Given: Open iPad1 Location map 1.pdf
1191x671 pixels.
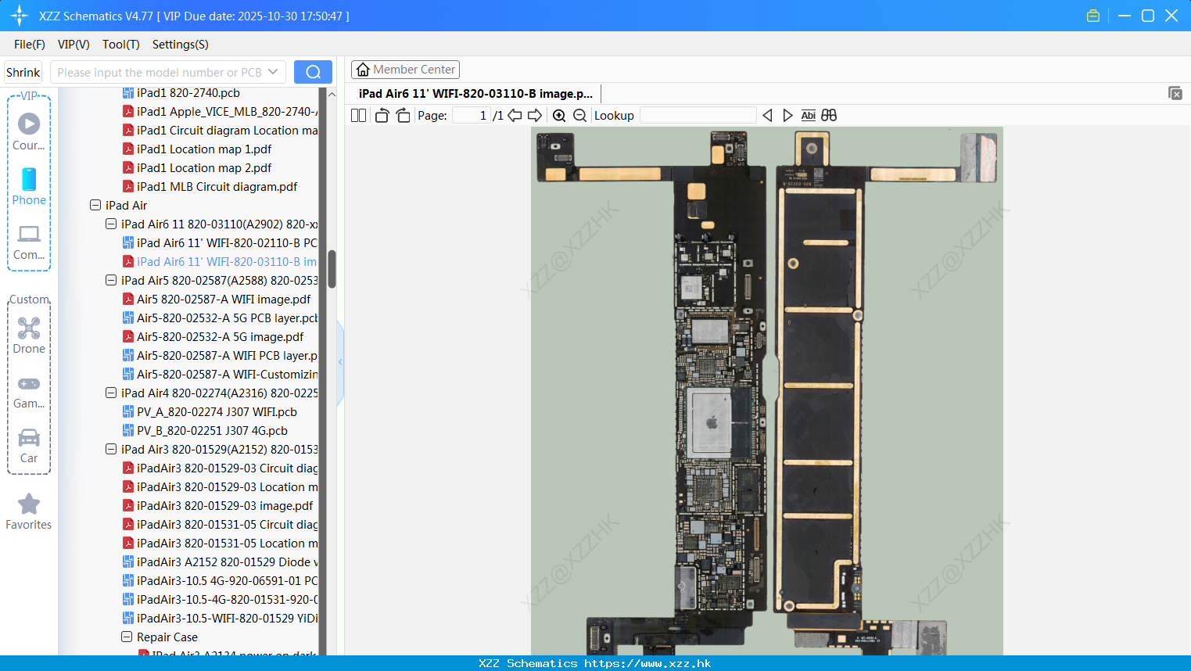Looking at the screenshot, I should [204, 149].
